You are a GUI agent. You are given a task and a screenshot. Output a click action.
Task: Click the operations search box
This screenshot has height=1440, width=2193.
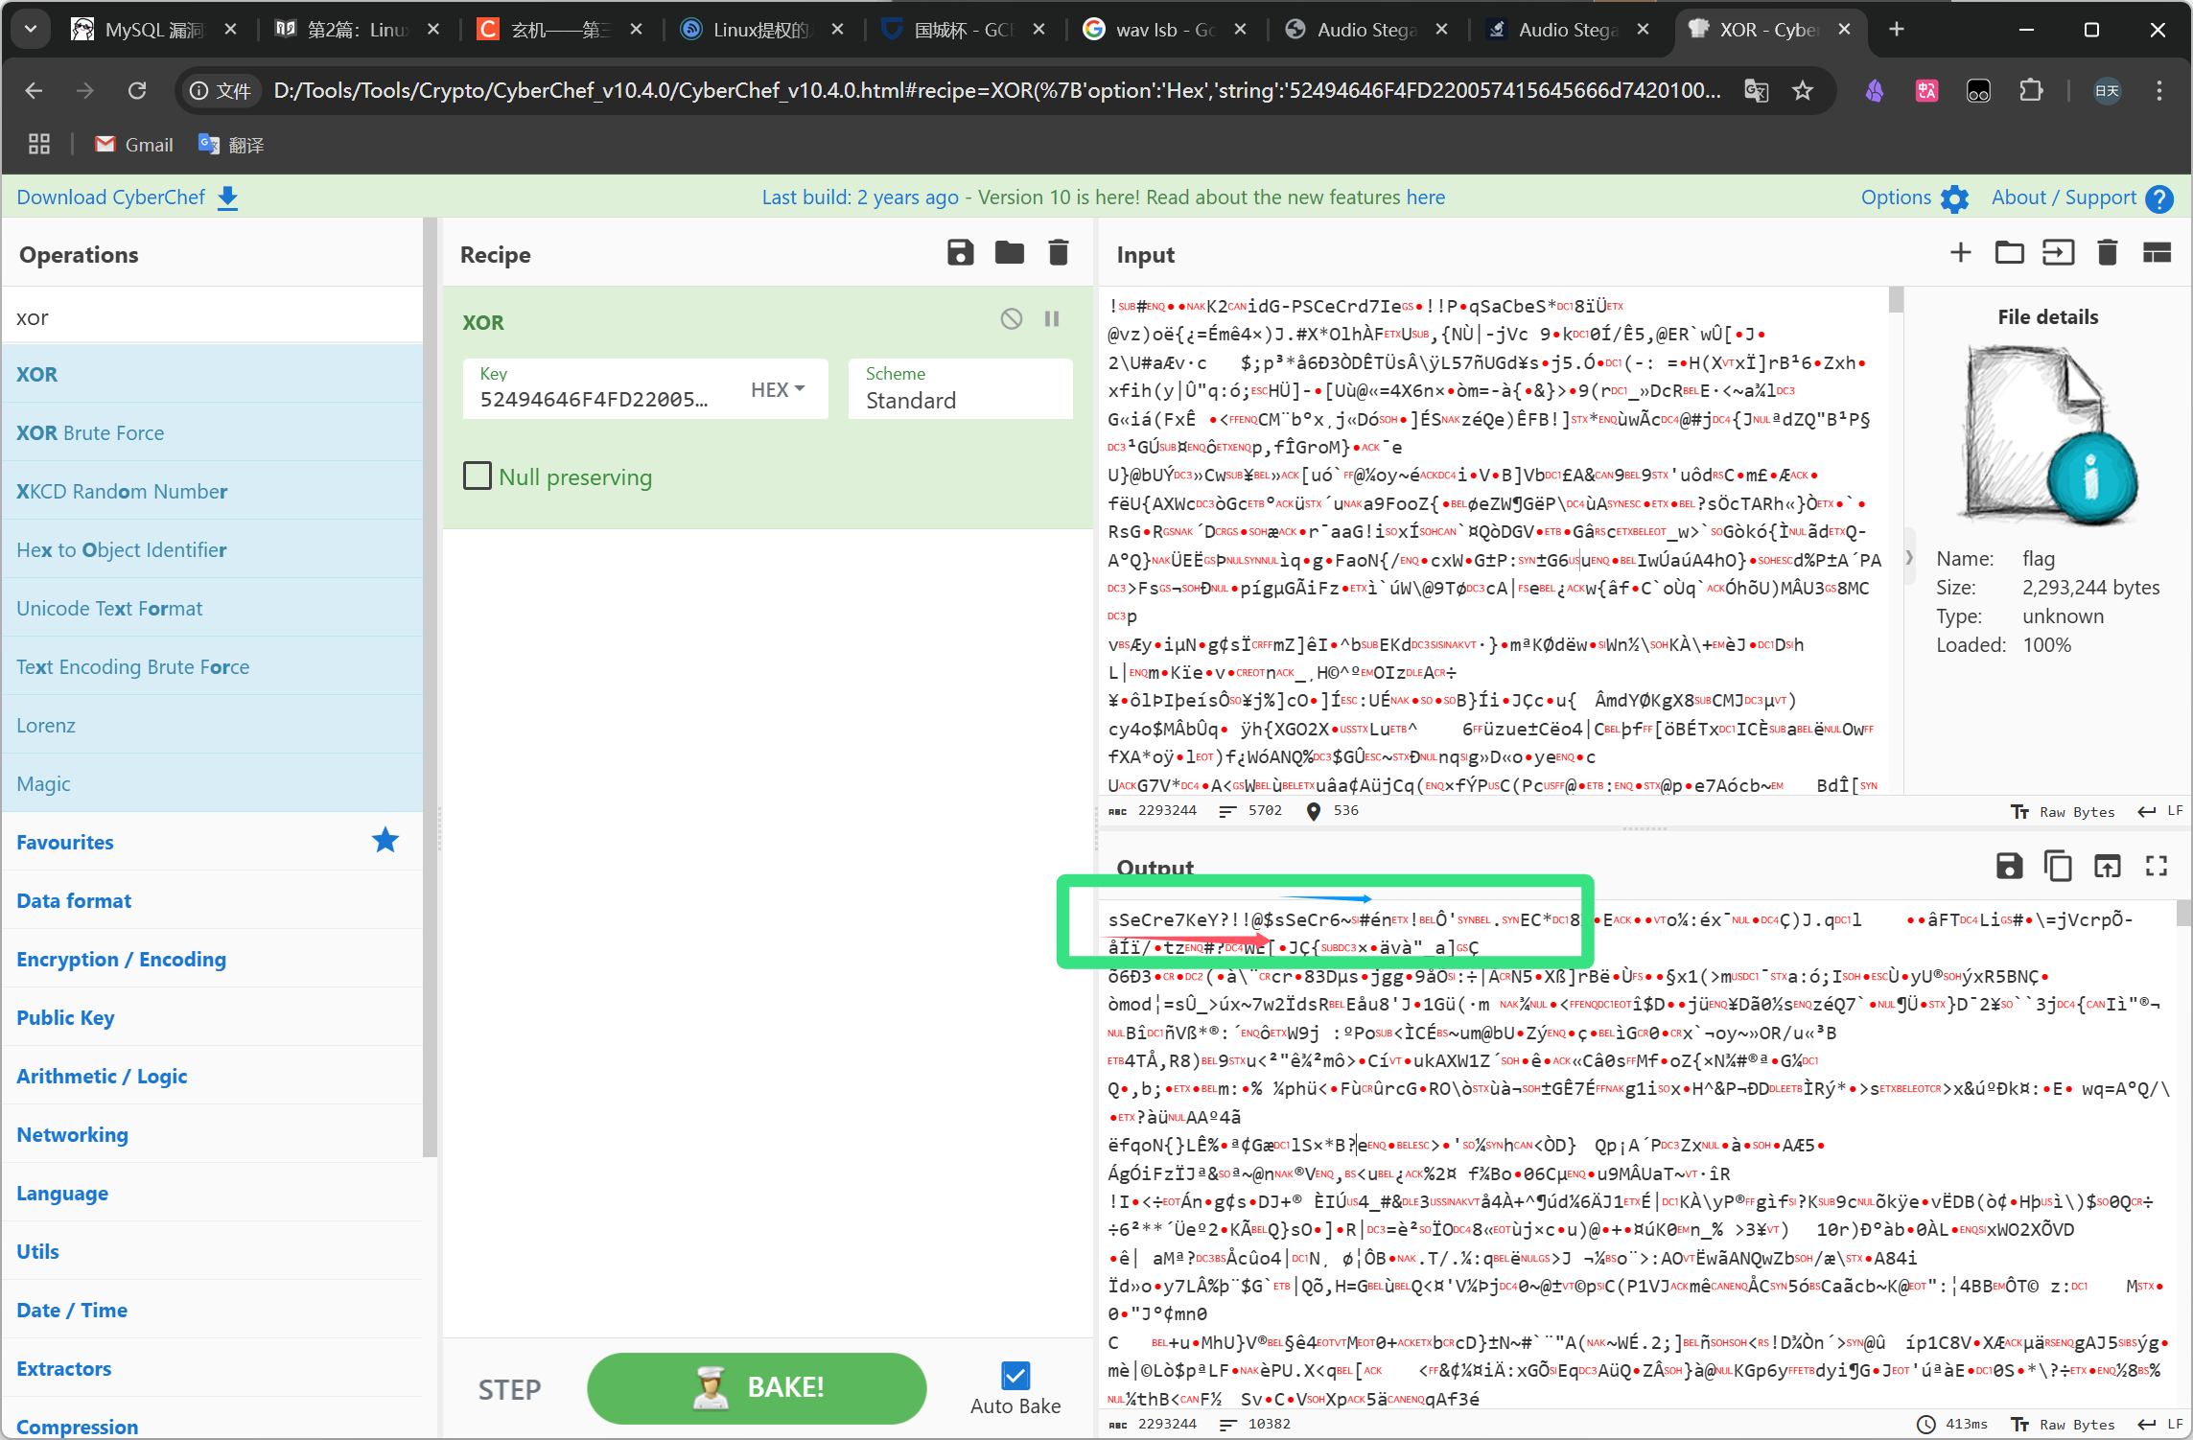pos(212,317)
